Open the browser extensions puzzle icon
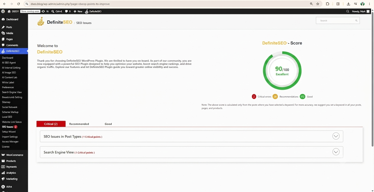The width and height of the screenshot is (374, 192). pyautogui.click(x=328, y=4)
